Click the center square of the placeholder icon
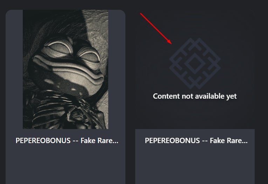268x184 pixels. click(195, 64)
